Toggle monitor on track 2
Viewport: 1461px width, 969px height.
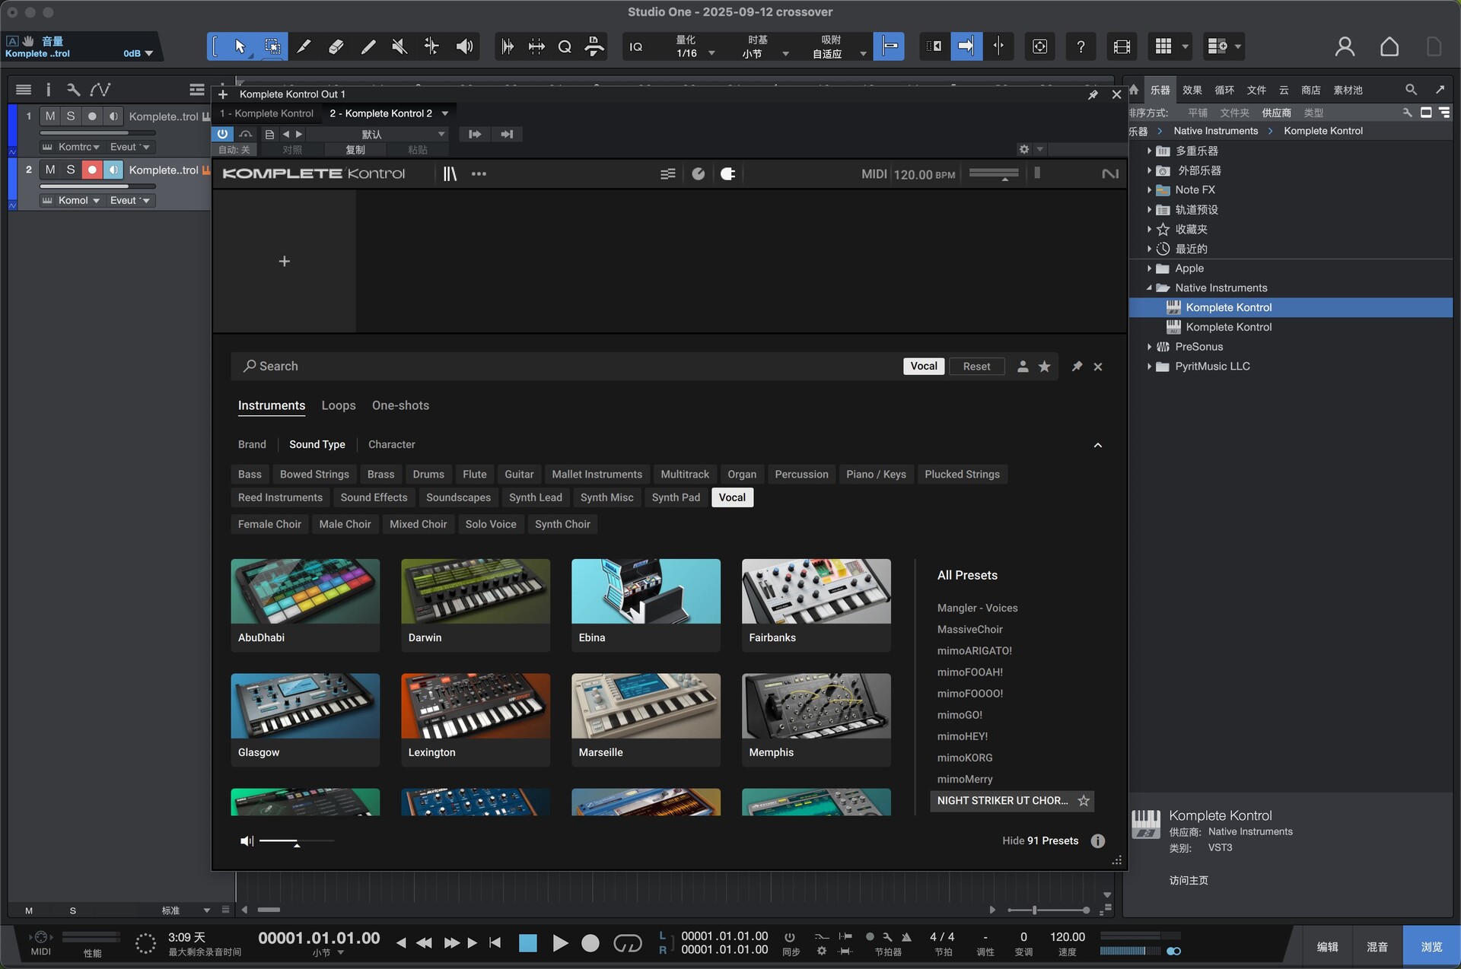point(113,170)
